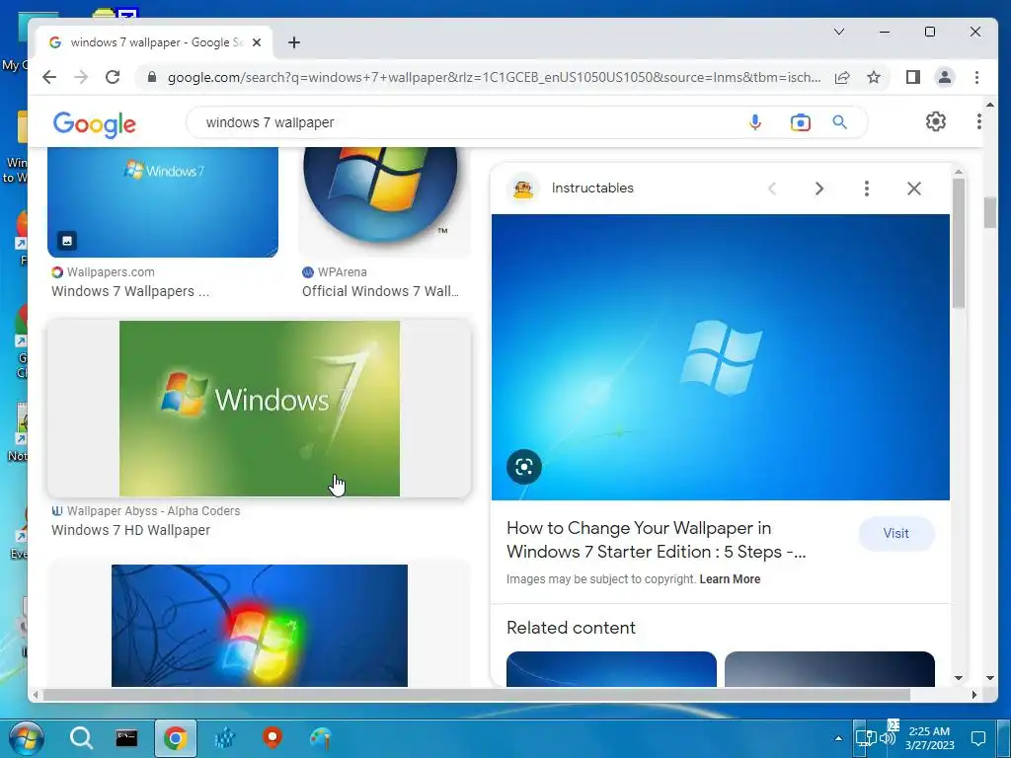Open a new tab with plus button
This screenshot has height=758, width=1011.
click(x=294, y=42)
